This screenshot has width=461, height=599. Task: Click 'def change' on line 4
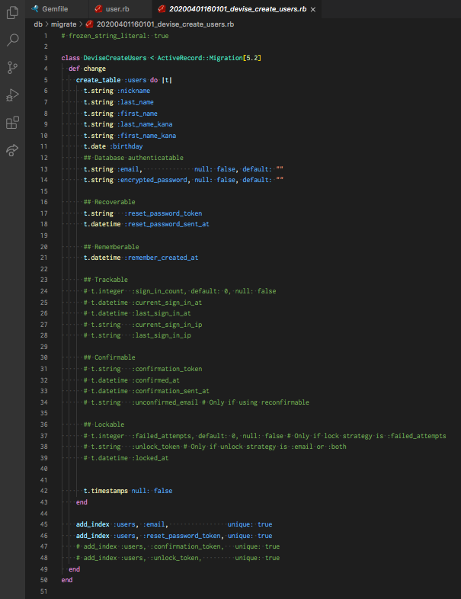[x=87, y=69]
